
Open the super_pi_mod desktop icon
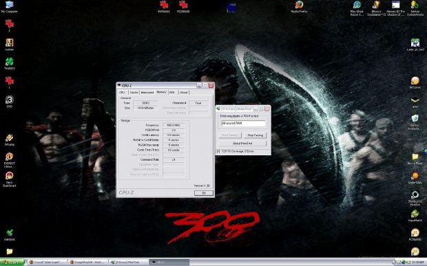point(415,45)
